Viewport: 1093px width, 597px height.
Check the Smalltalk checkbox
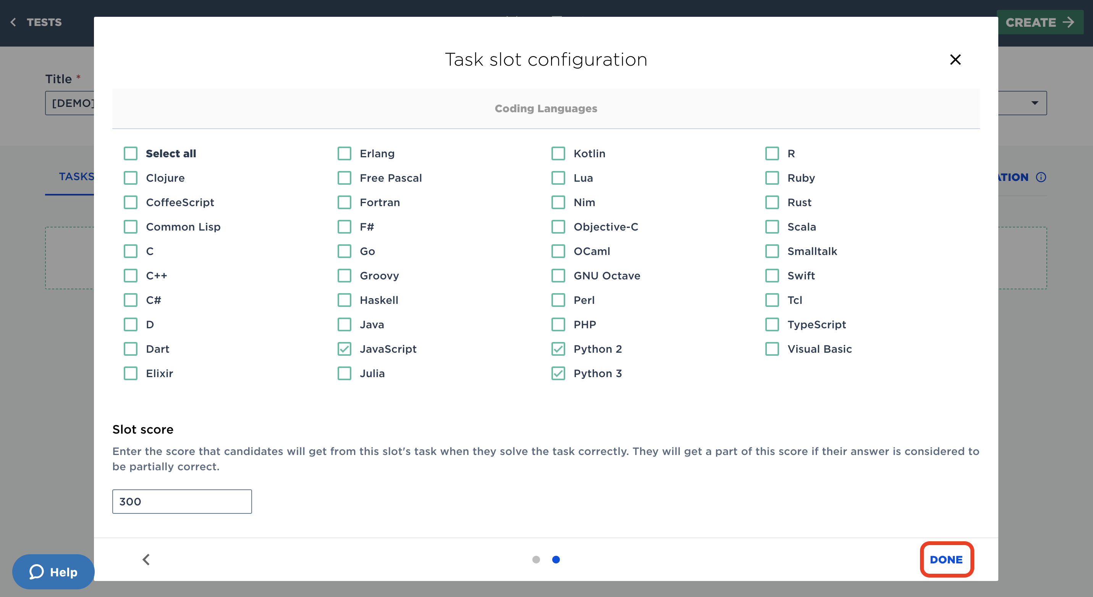tap(772, 251)
